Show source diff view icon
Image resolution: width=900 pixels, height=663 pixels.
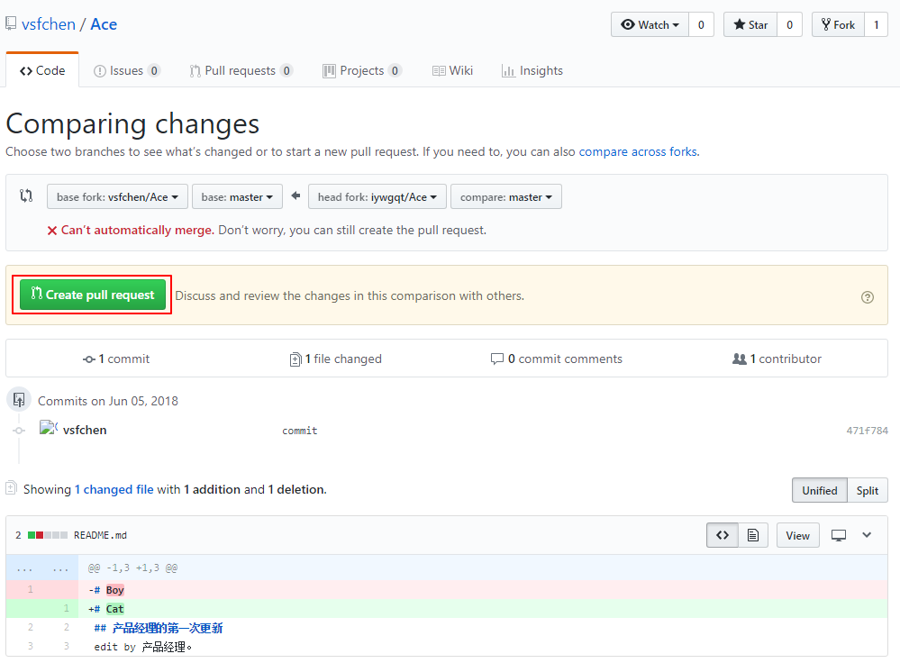tap(723, 535)
